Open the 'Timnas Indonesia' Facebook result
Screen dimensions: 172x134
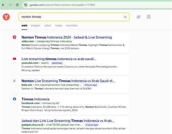click(x=36, y=99)
